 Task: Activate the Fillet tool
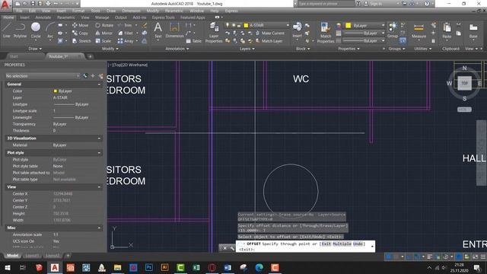(126, 33)
